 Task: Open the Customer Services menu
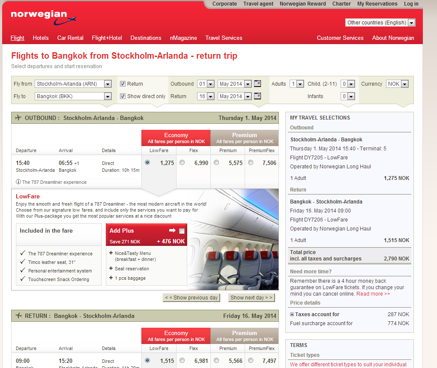(340, 38)
